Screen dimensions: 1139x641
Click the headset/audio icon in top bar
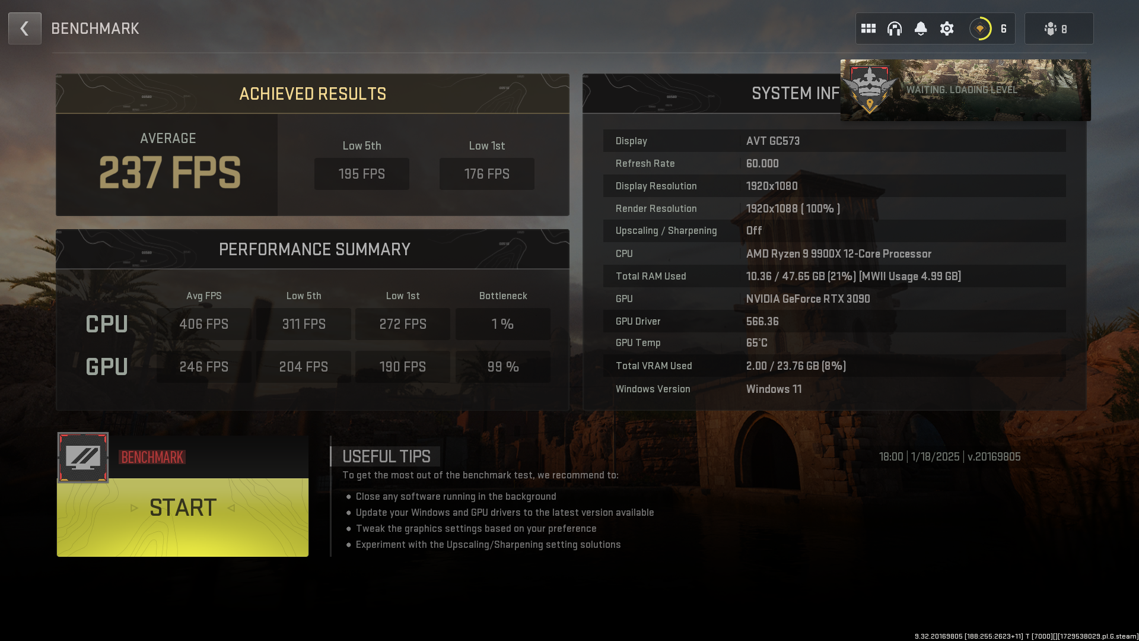(894, 28)
